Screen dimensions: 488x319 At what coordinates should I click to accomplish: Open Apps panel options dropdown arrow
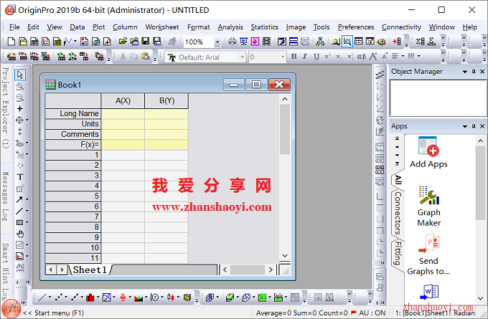(x=464, y=126)
